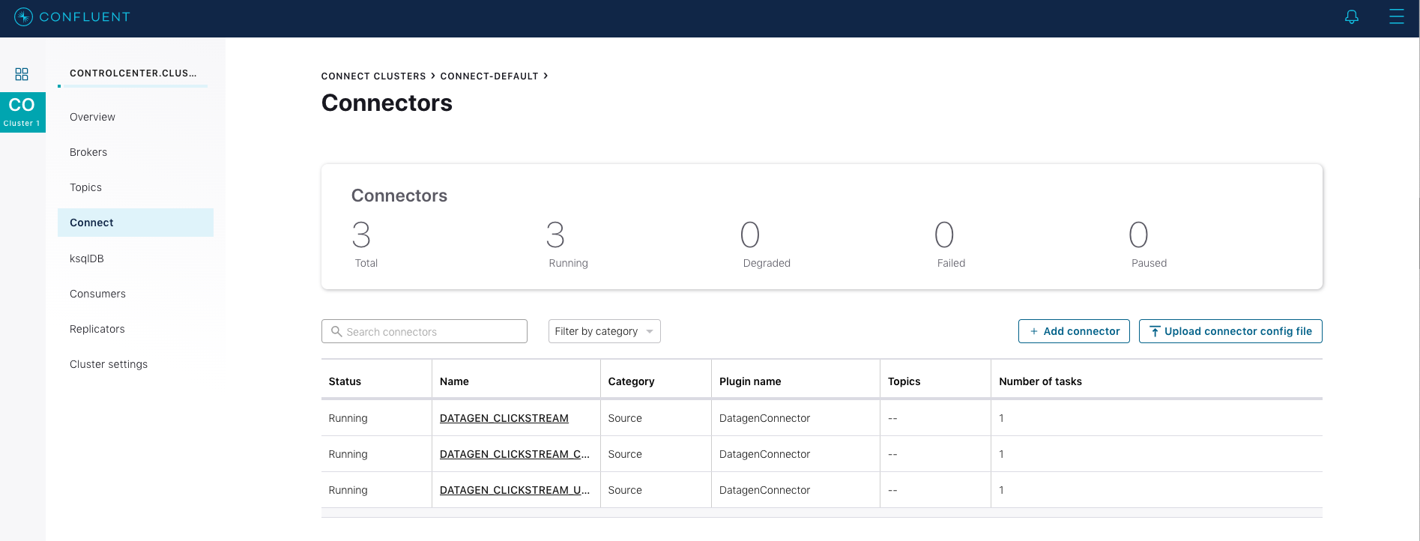The height and width of the screenshot is (541, 1420).
Task: Open the Overview sidebar item
Action: pos(92,117)
